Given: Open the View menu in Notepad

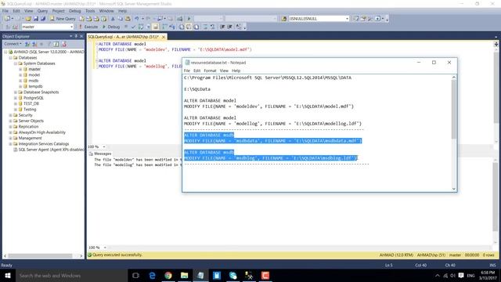Looking at the screenshot, I should coord(224,70).
